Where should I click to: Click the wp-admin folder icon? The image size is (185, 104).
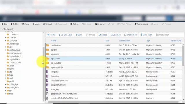(x=47, y=54)
